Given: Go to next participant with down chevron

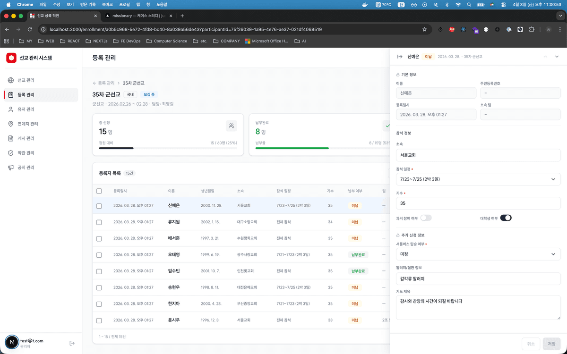Looking at the screenshot, I should [557, 57].
